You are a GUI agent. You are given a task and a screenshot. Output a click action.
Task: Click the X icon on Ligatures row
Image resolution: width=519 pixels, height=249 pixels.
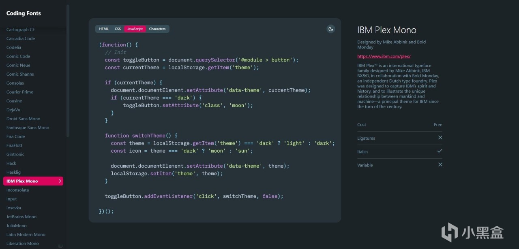[x=440, y=138]
